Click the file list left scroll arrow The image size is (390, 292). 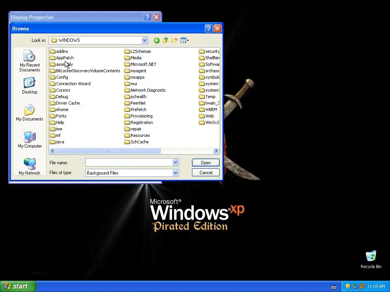click(x=53, y=151)
